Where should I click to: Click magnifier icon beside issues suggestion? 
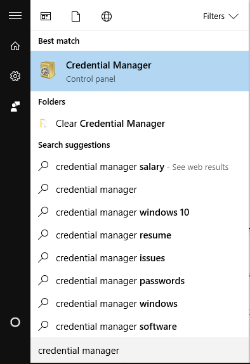[43, 257]
